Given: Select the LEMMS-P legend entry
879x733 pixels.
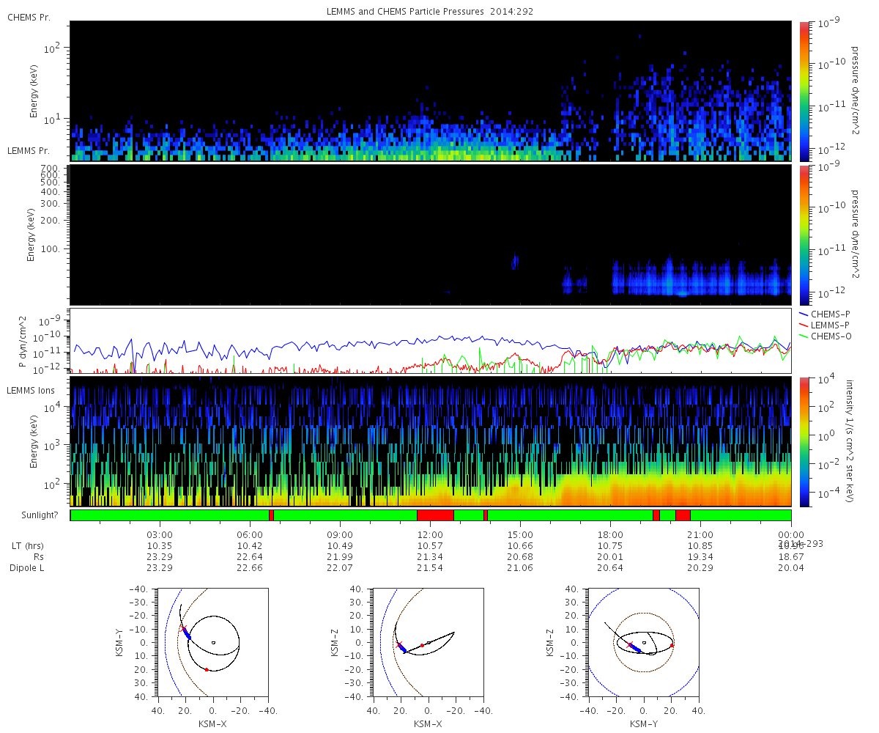Looking at the screenshot, I should 830,325.
